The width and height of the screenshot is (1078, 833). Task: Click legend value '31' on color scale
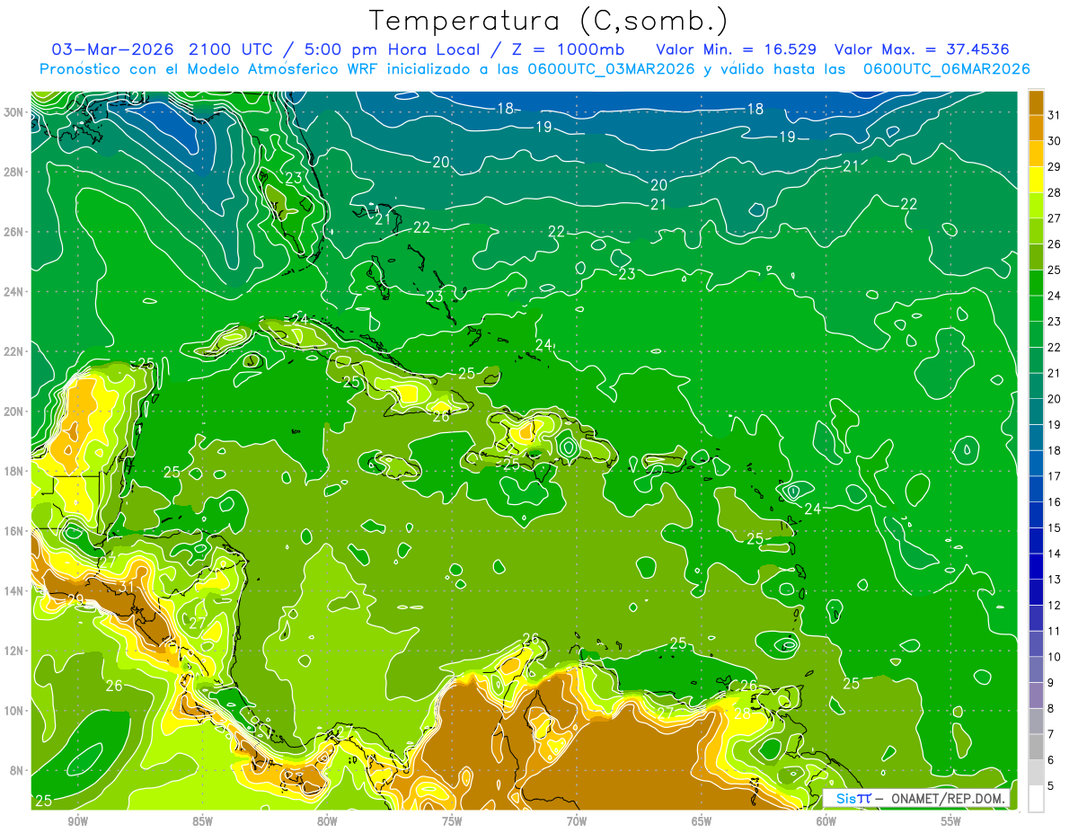[x=1055, y=115]
